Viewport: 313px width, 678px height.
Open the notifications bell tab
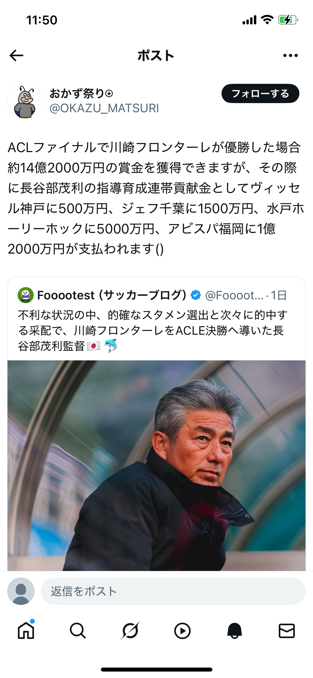(235, 631)
